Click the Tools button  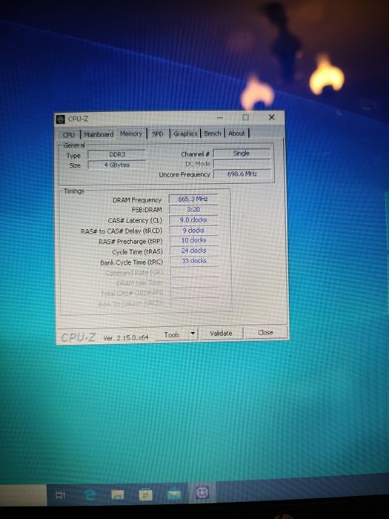172,334
